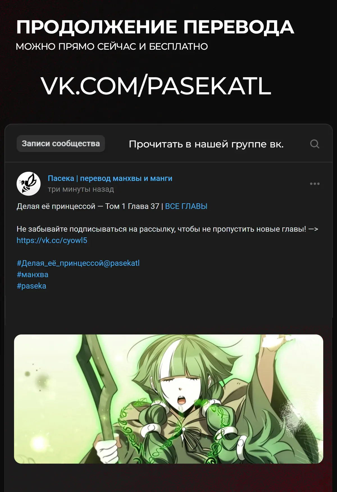Click the Paseka bee avatar logo
This screenshot has width=337, height=492.
click(29, 184)
